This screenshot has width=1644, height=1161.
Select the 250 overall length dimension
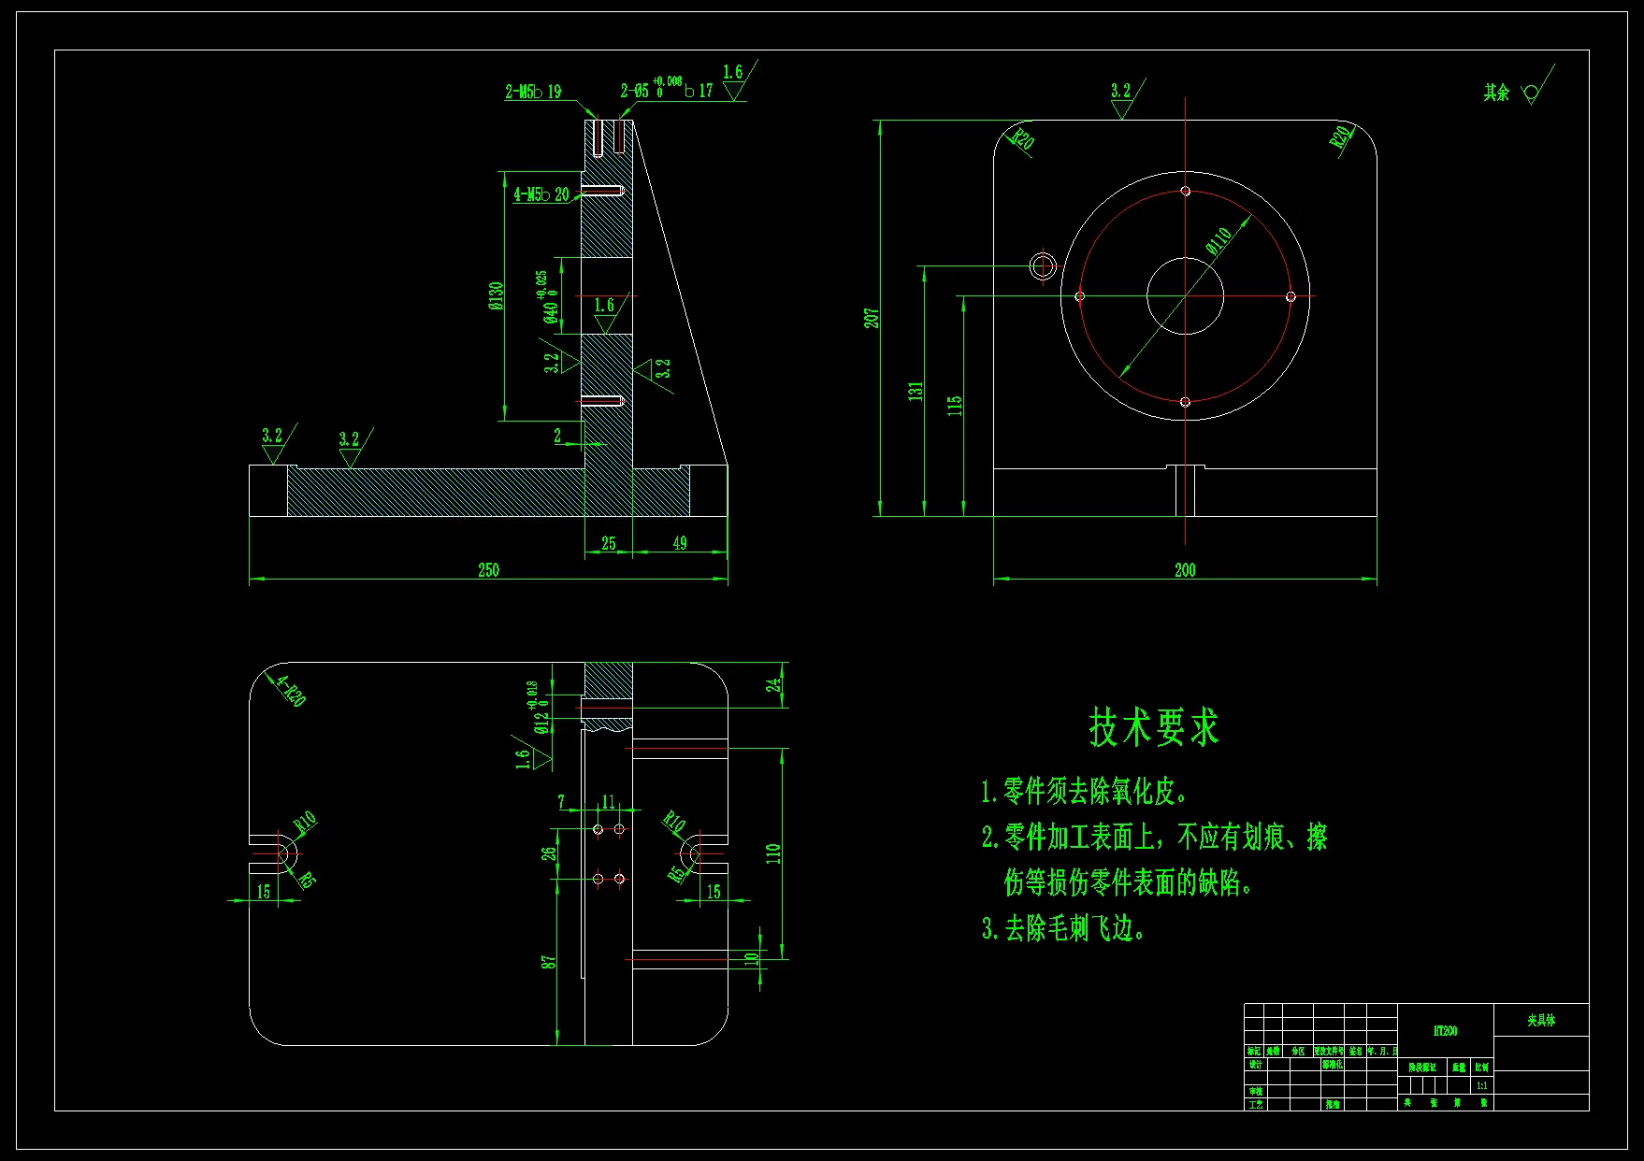pyautogui.click(x=486, y=570)
